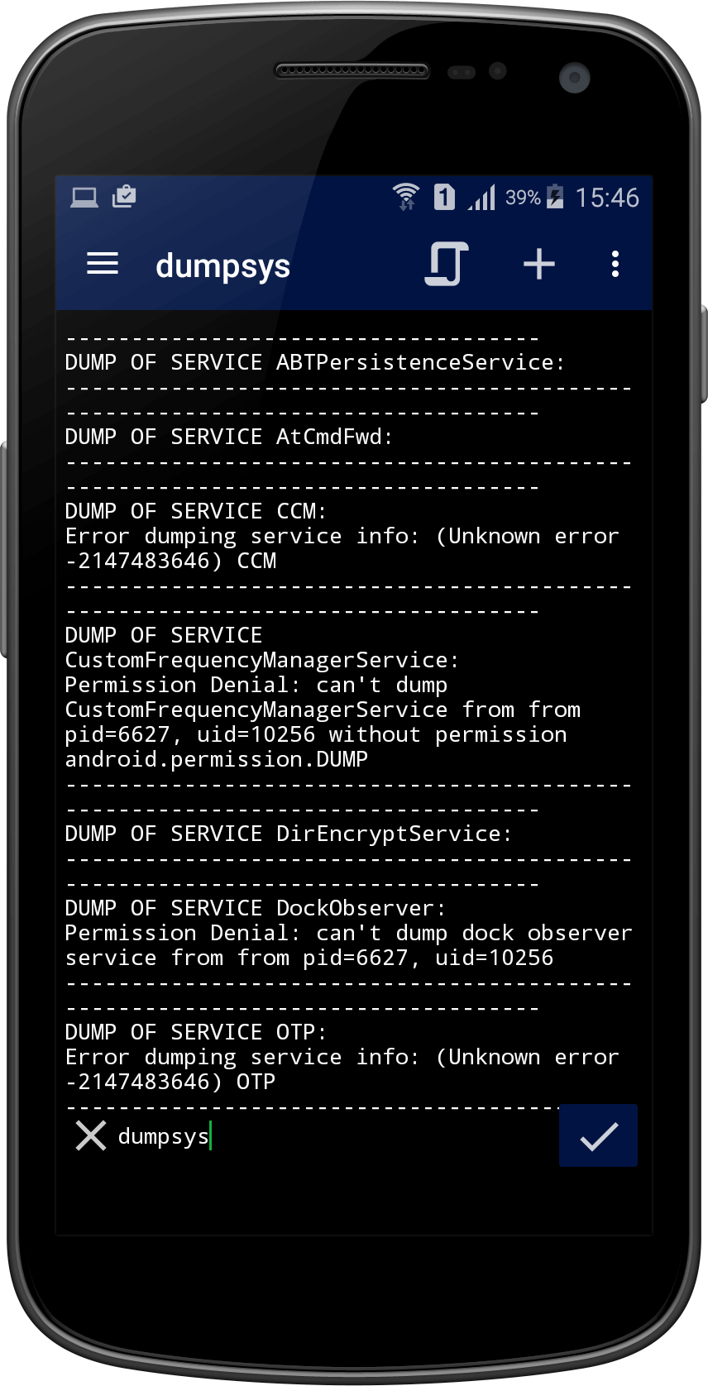708x1386 pixels.
Task: Tap the cellular signal strength icon
Action: [x=481, y=198]
